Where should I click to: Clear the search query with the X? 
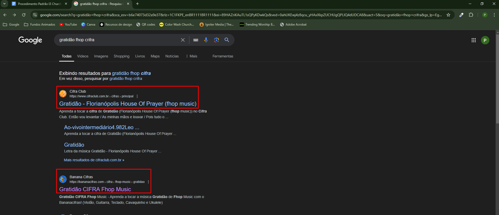tap(183, 40)
